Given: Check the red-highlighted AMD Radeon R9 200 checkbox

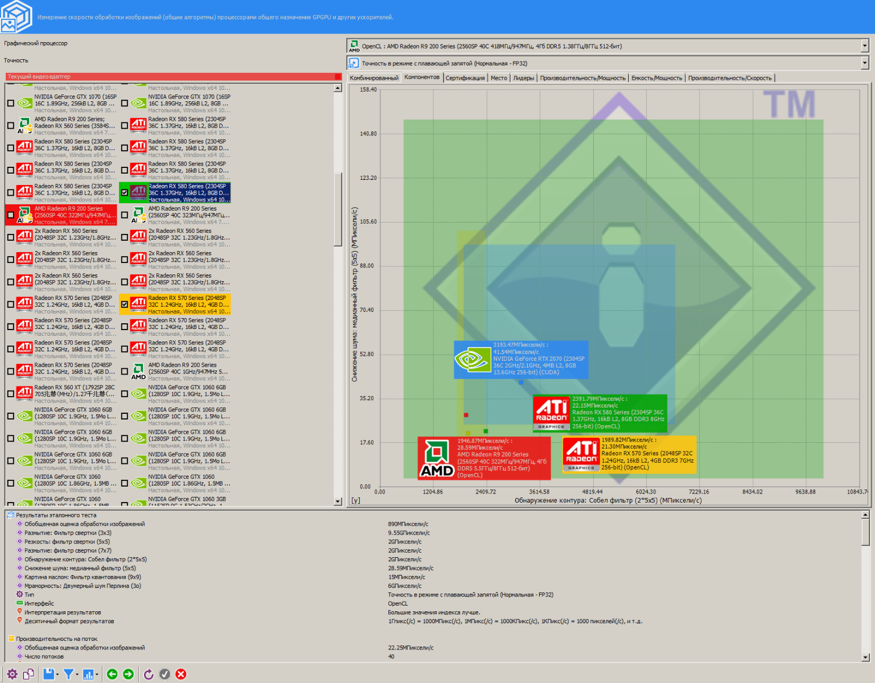Looking at the screenshot, I should click(11, 215).
